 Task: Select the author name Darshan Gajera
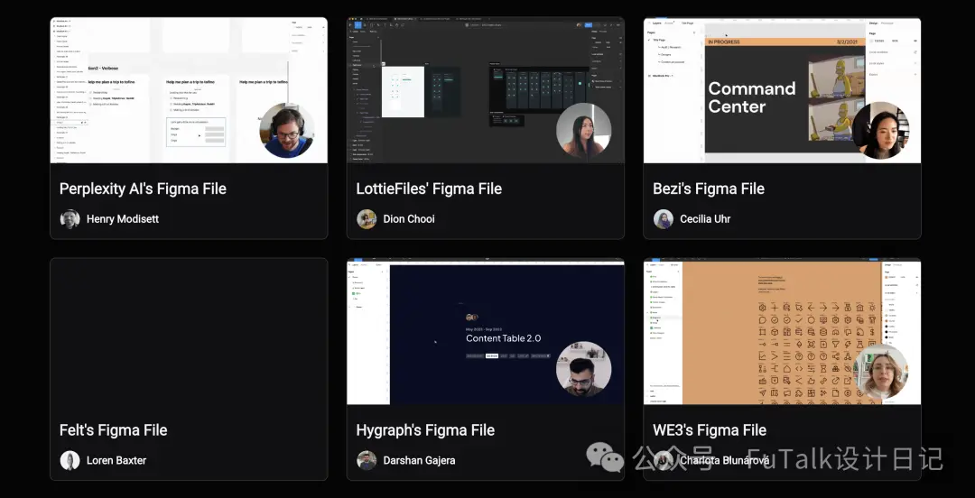(419, 461)
